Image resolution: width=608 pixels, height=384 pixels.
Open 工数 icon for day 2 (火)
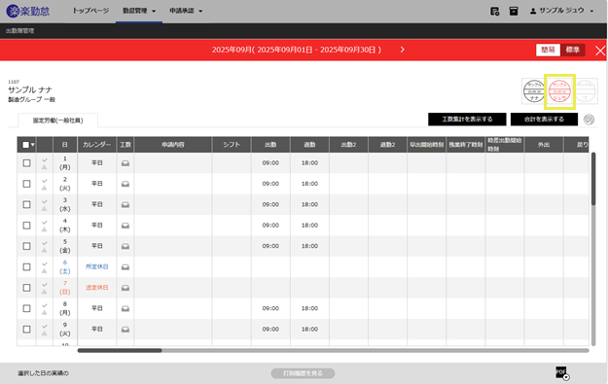(125, 184)
